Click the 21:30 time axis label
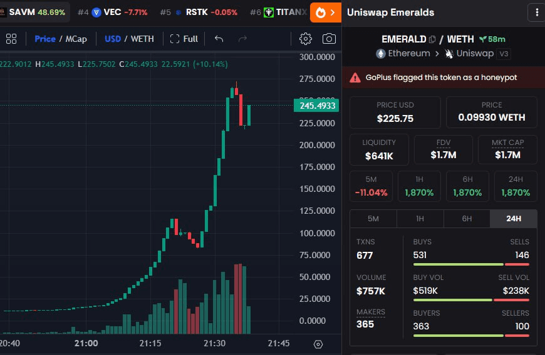The image size is (545, 355). [214, 344]
